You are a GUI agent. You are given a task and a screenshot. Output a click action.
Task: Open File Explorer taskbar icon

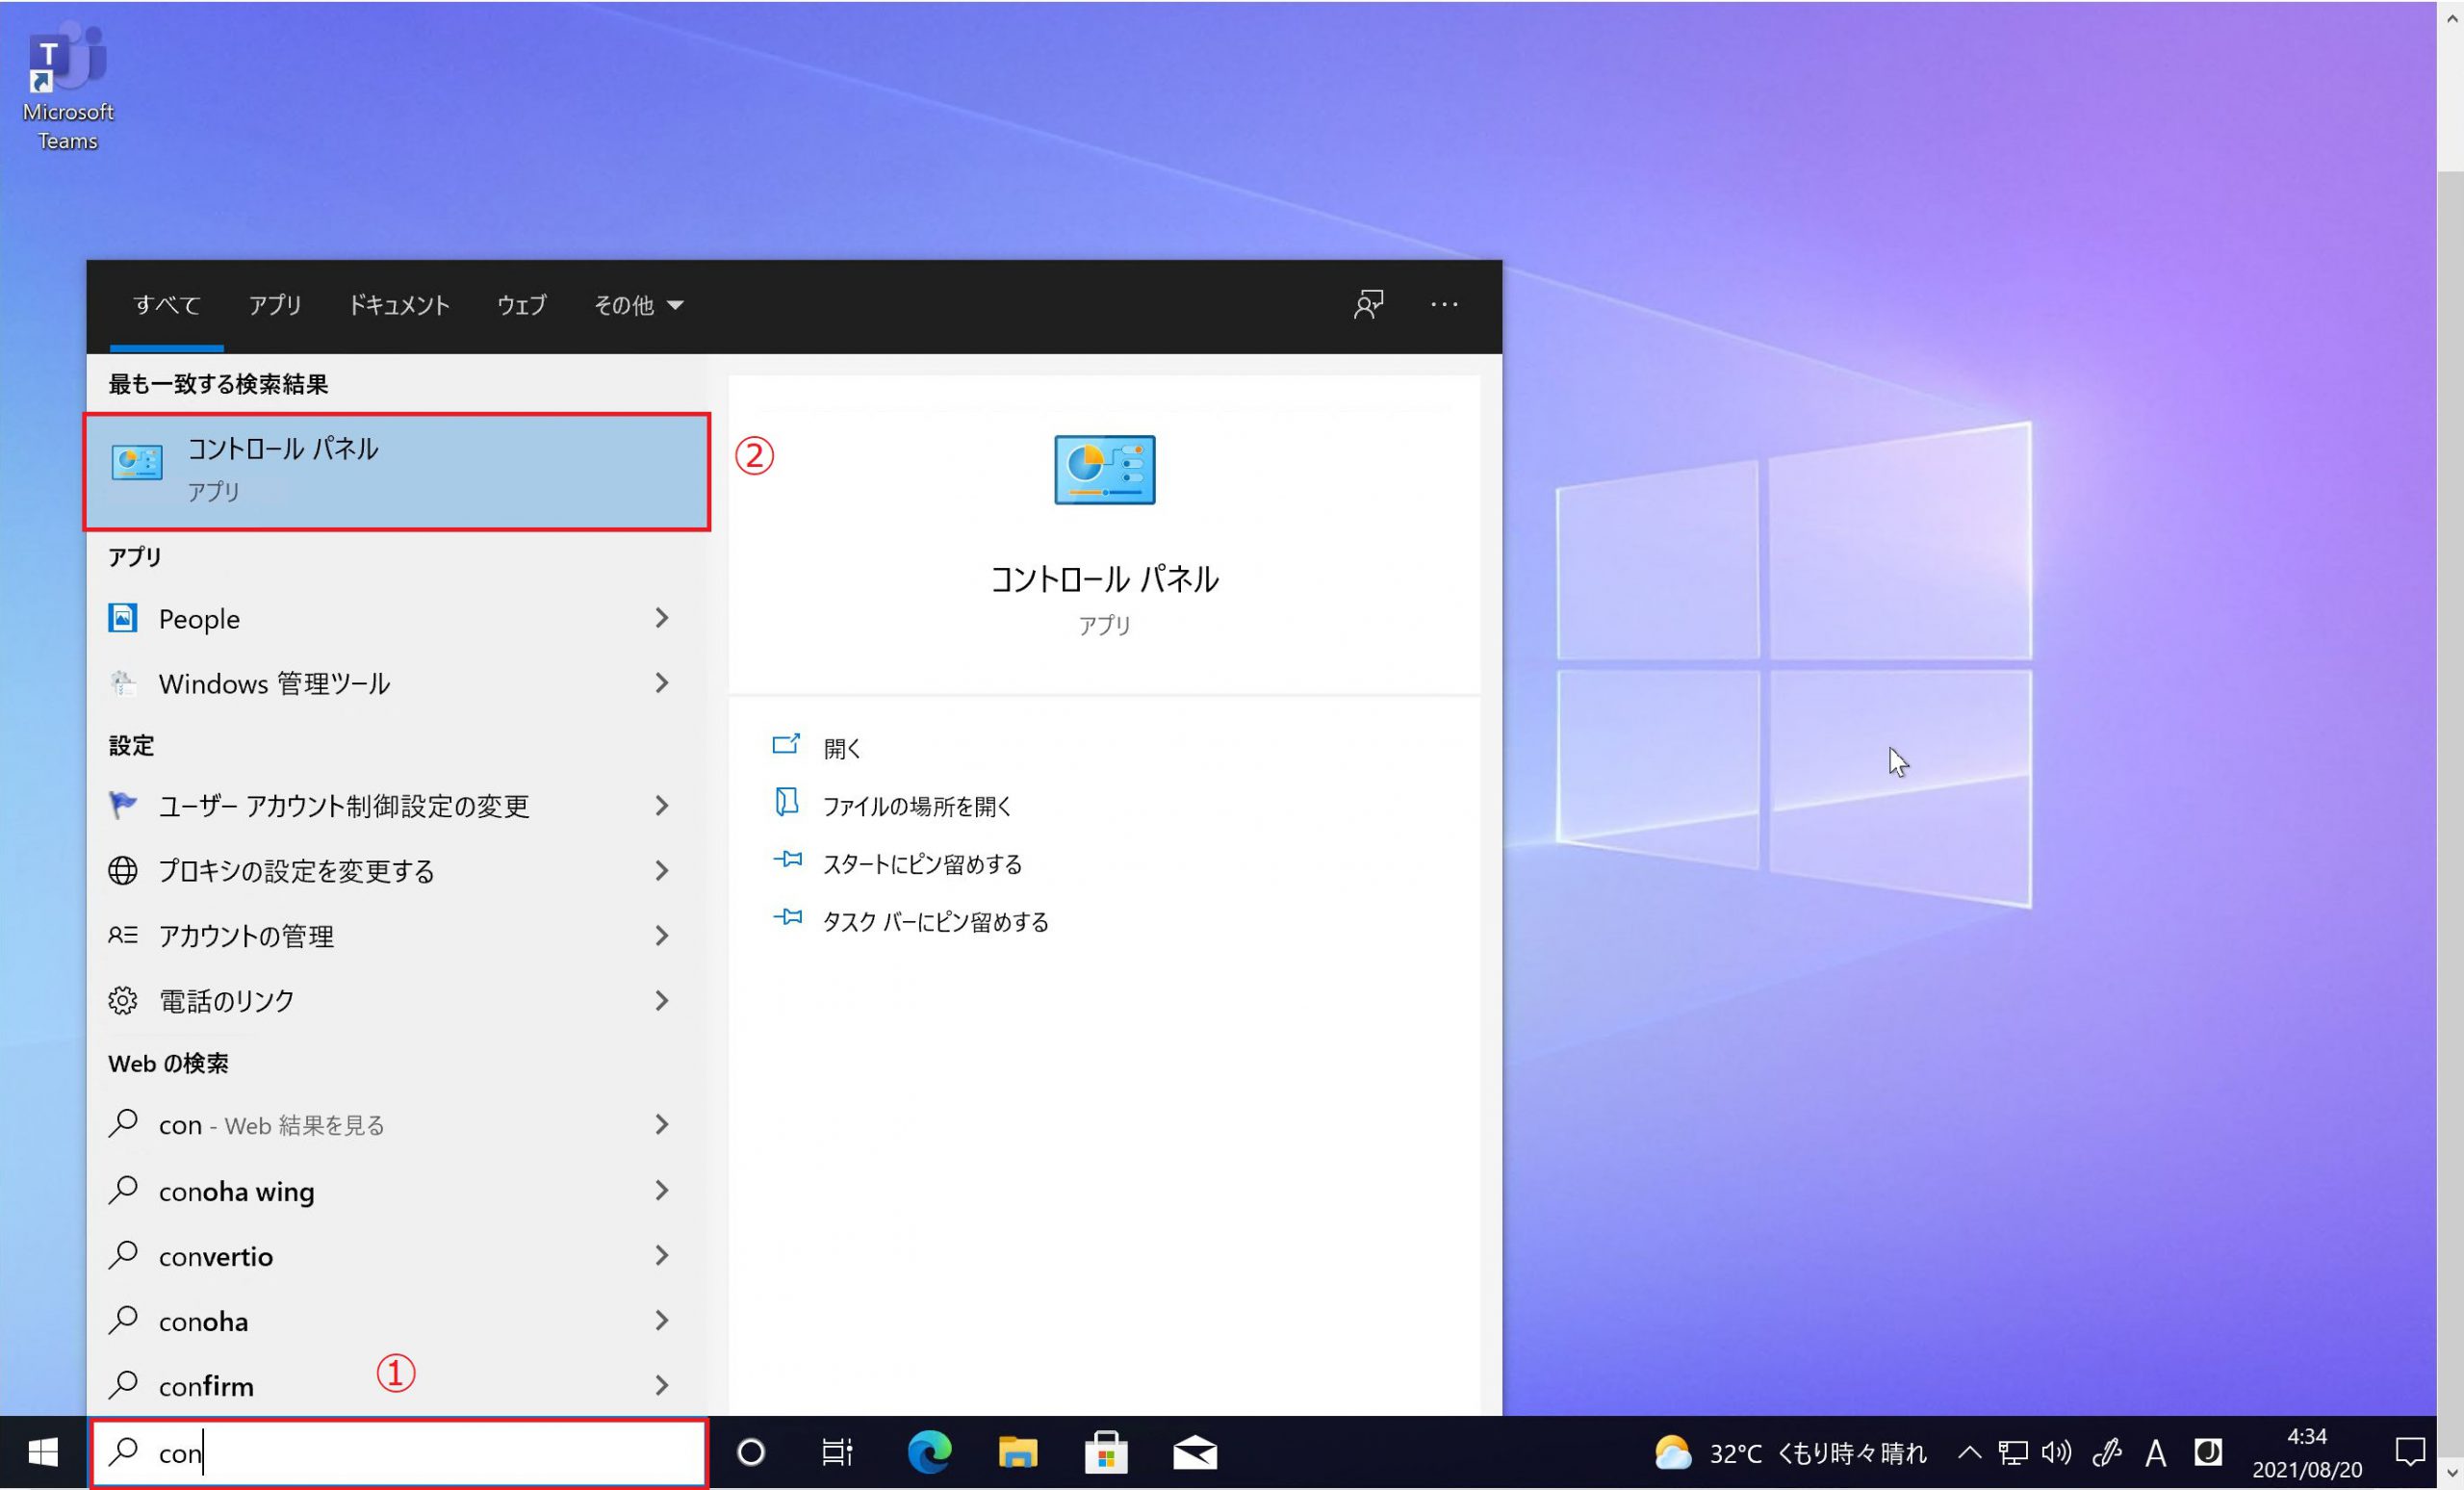click(1017, 1453)
